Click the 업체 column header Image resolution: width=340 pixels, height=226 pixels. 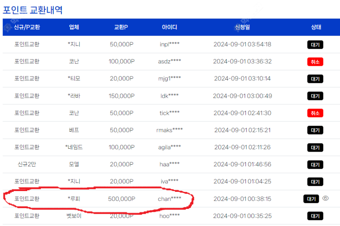point(74,27)
